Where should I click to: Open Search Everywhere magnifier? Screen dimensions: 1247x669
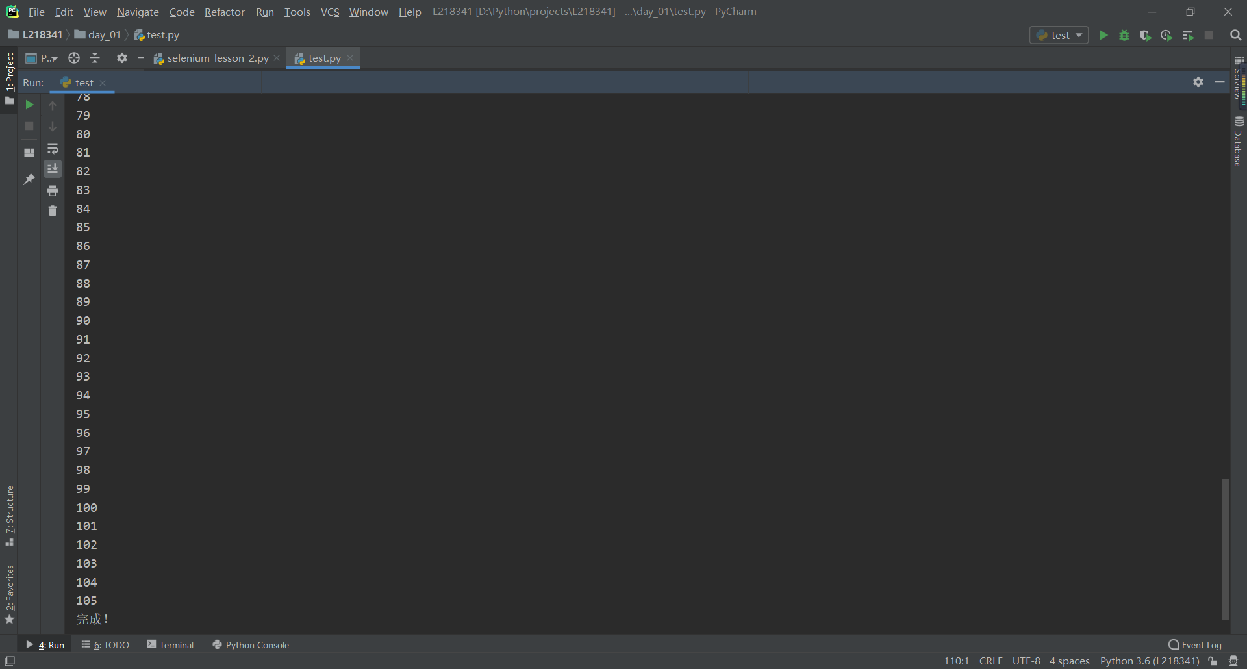coord(1235,35)
